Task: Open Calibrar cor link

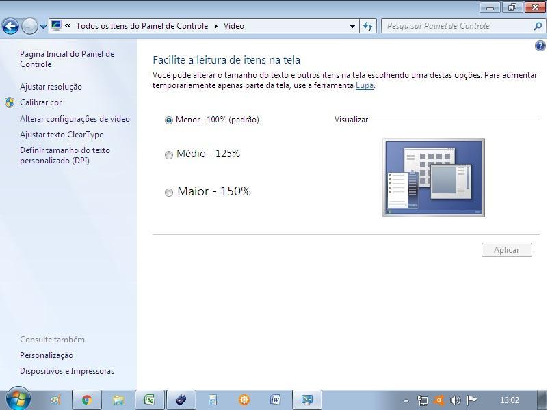Action: [40, 102]
